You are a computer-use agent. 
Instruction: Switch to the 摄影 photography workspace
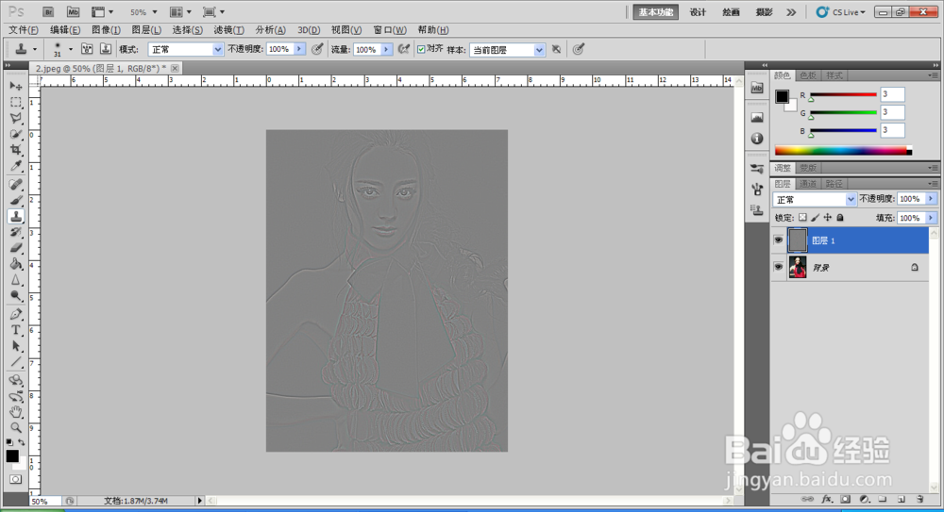point(764,12)
